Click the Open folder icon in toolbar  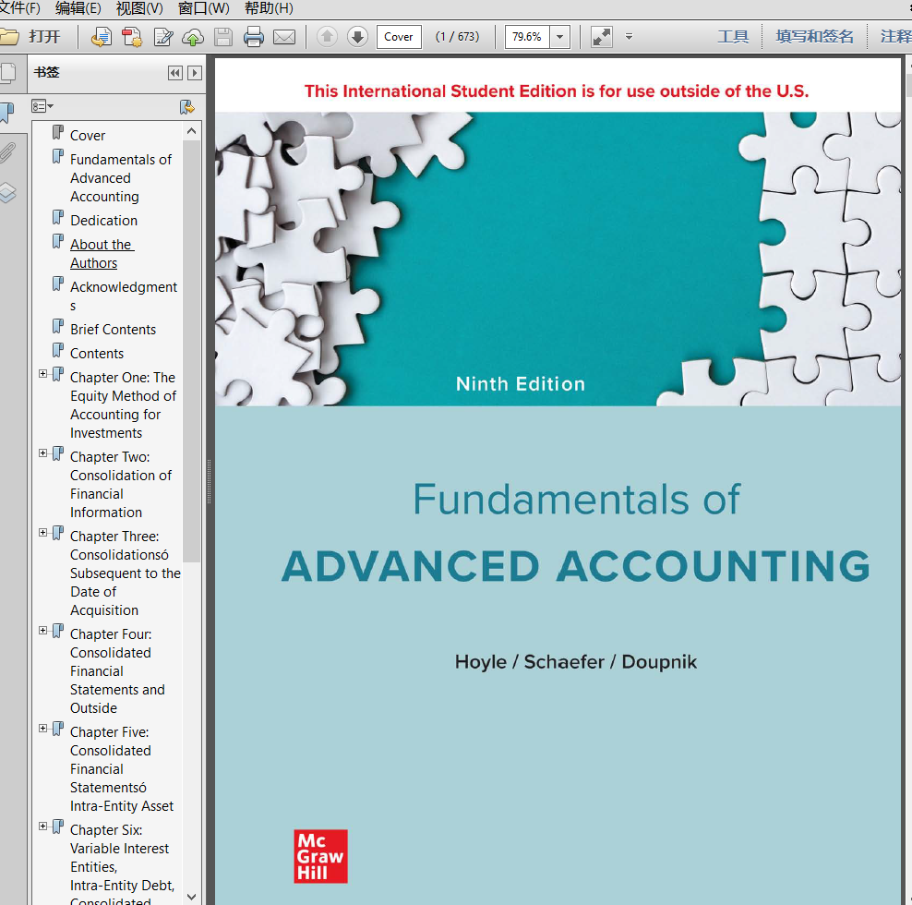8,37
